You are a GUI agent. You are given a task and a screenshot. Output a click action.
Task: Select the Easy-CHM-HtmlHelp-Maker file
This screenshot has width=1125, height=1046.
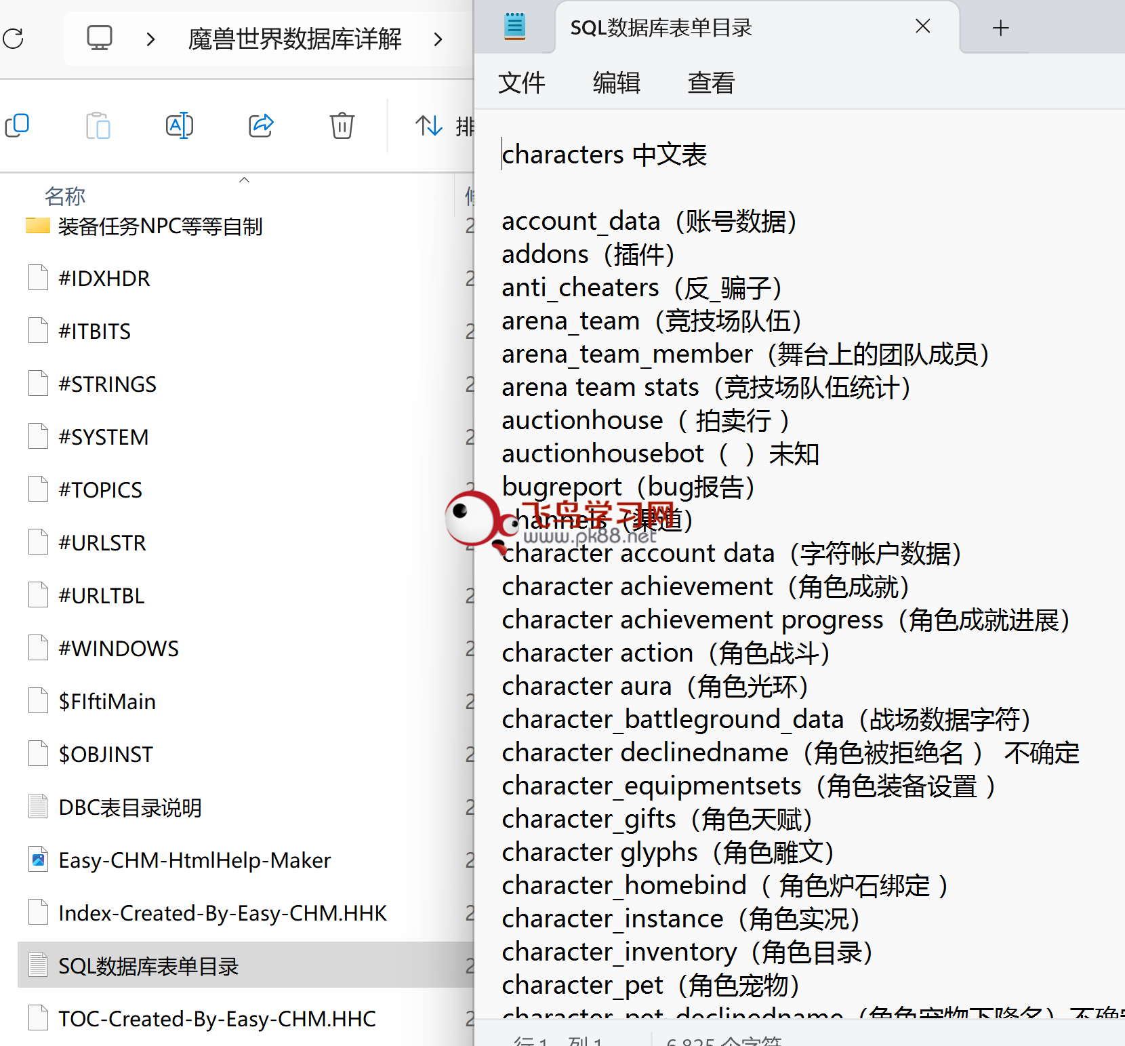pos(195,860)
